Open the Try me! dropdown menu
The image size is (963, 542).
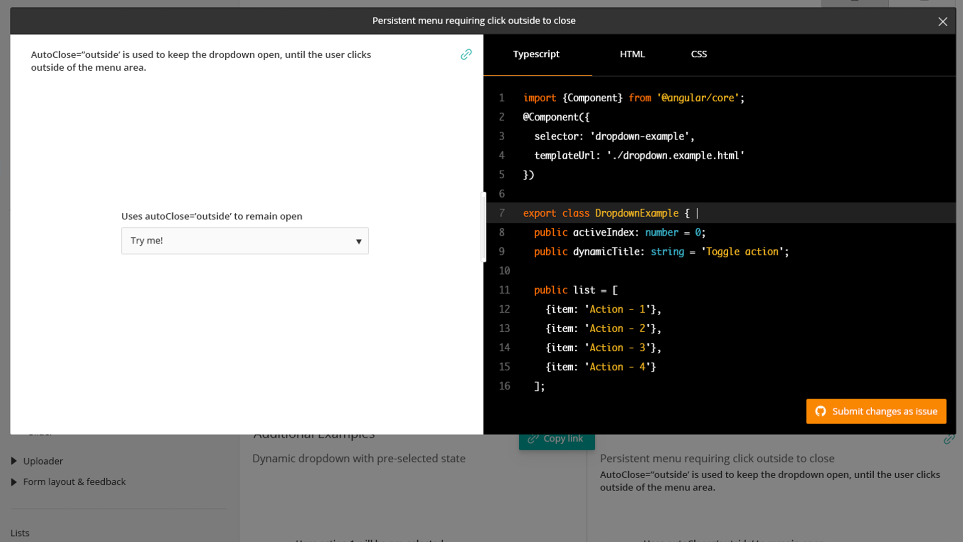(x=245, y=241)
